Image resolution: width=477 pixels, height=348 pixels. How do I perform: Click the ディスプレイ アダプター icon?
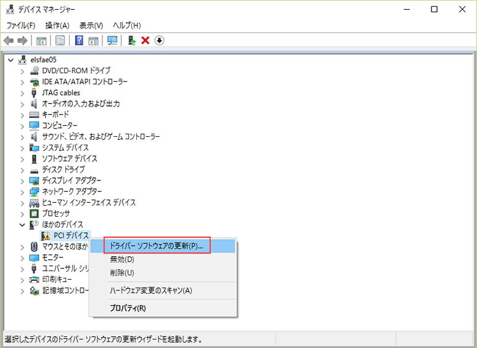pyautogui.click(x=35, y=180)
